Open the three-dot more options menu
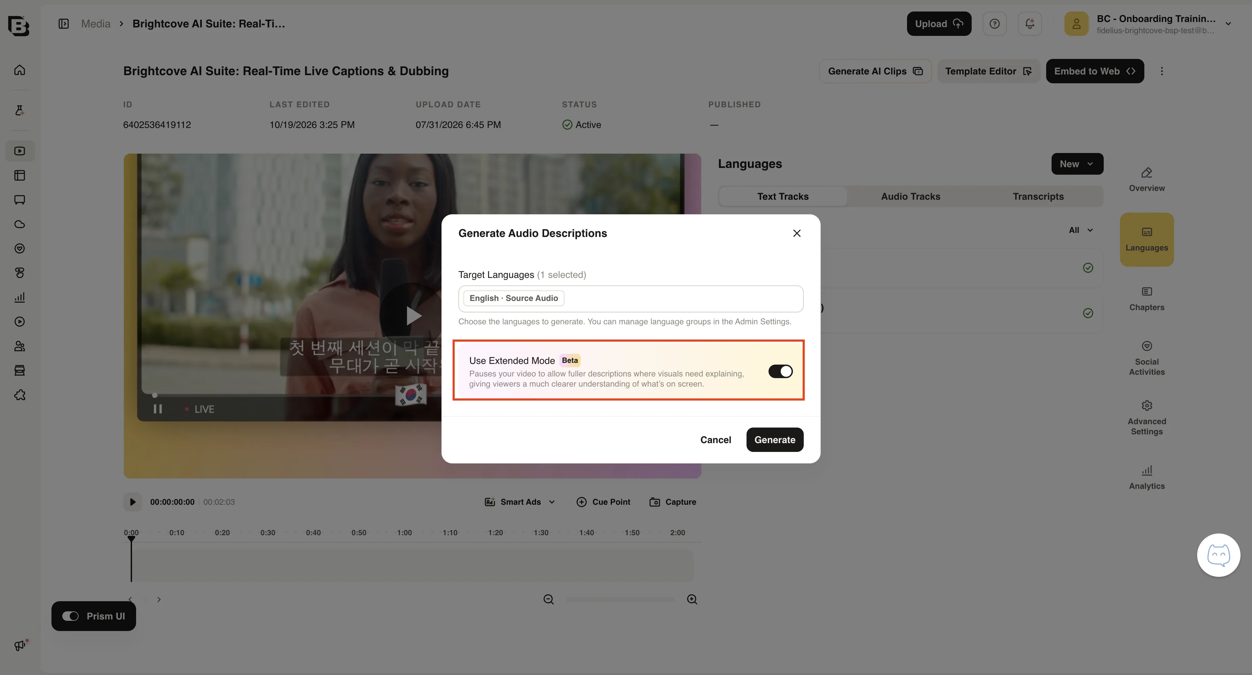This screenshot has width=1252, height=675. (1162, 71)
